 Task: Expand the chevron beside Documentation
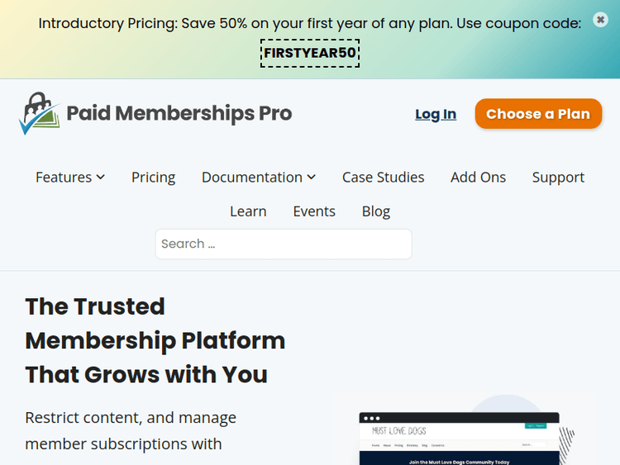pyautogui.click(x=312, y=177)
